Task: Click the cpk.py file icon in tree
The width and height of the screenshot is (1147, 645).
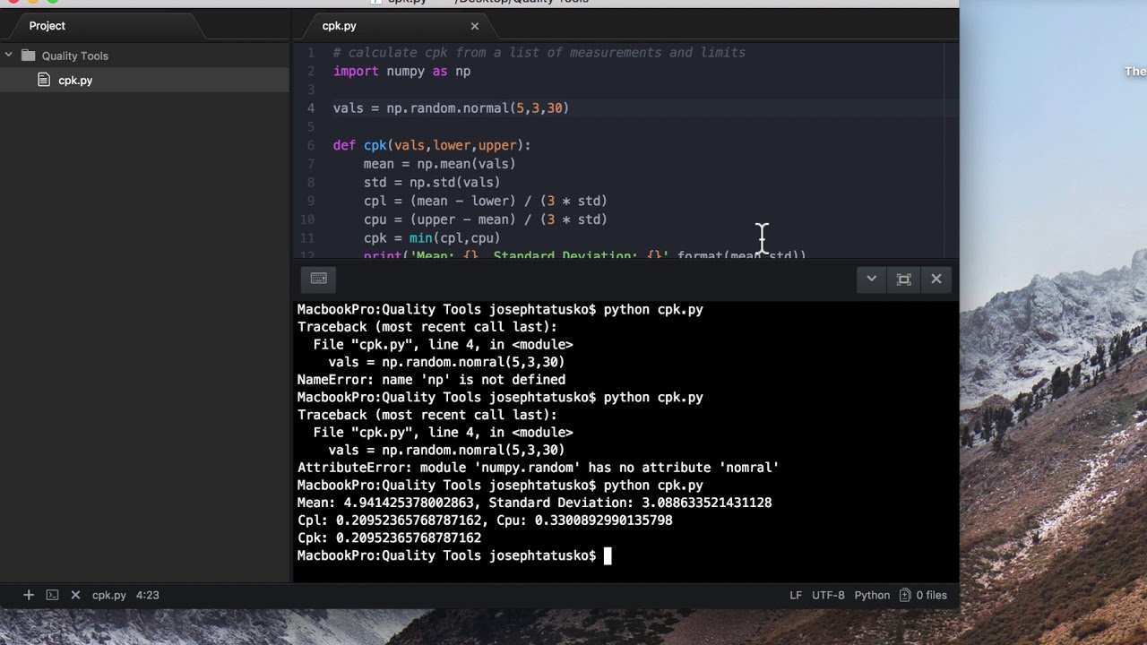Action: (44, 80)
